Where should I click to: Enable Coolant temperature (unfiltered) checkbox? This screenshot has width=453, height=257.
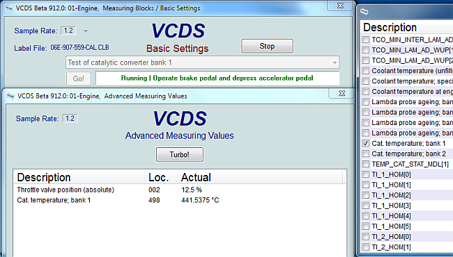(x=366, y=71)
